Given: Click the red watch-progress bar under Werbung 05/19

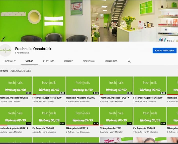Looking at the screenshot, I should (83, 125).
